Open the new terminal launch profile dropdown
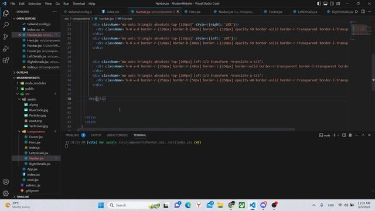 [x=338, y=135]
